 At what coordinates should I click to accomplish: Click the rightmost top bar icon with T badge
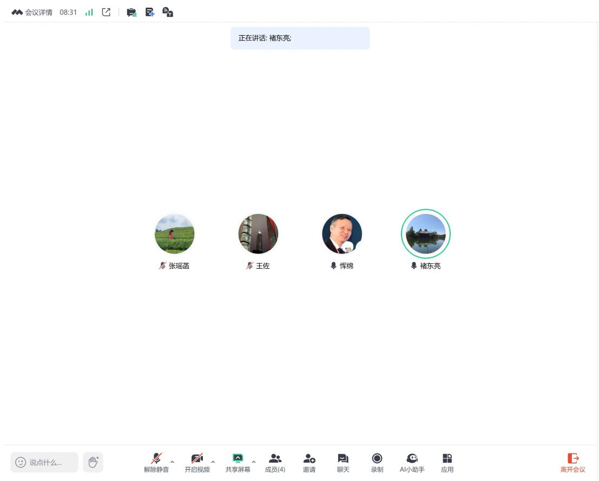coord(168,12)
